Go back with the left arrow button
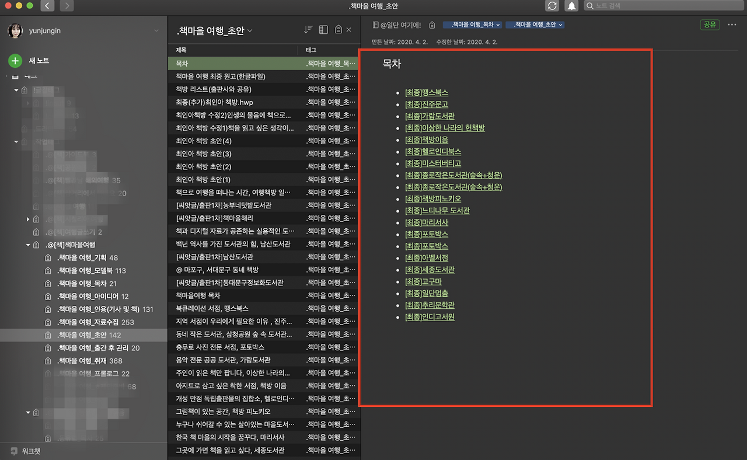The width and height of the screenshot is (747, 460). click(x=47, y=6)
